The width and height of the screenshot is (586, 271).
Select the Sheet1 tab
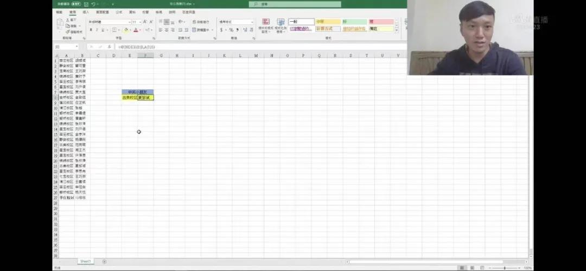tap(85, 261)
